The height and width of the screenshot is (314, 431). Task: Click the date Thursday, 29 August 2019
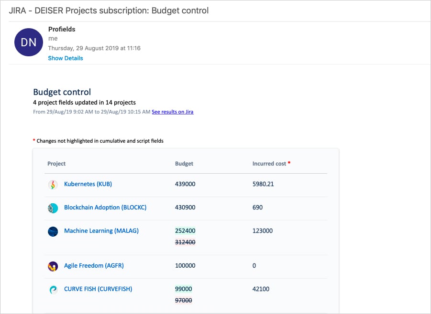pyautogui.click(x=94, y=48)
